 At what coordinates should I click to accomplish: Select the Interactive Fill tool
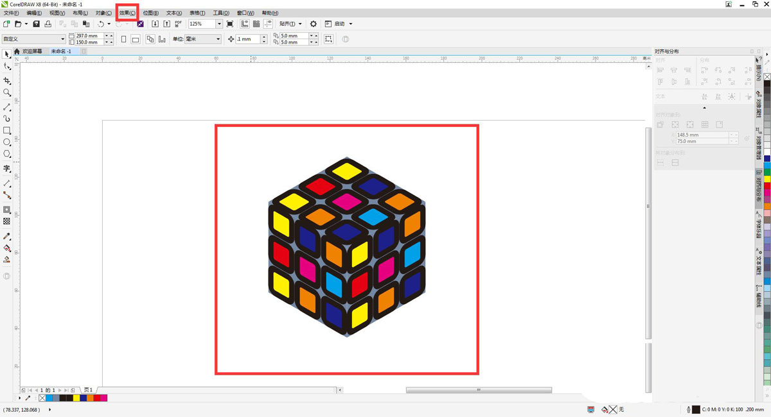pos(7,248)
